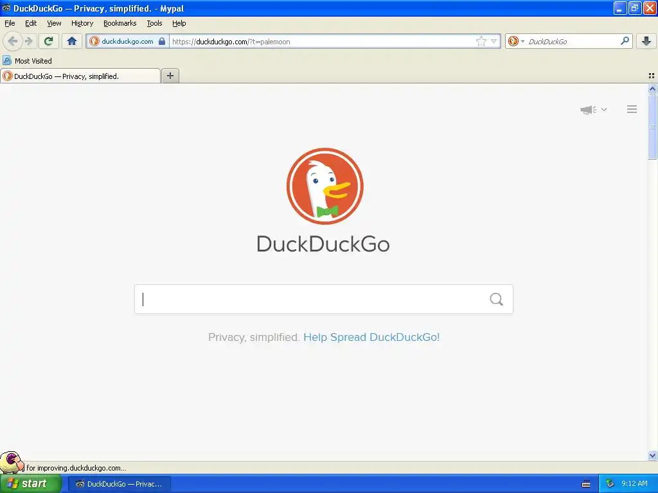Screen dimensions: 658x493
Task: Open the Downloads arrow button
Action: pos(646,41)
